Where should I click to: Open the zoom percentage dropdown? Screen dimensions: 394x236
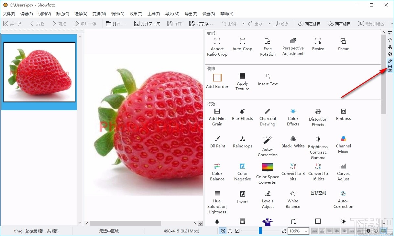click(305, 231)
